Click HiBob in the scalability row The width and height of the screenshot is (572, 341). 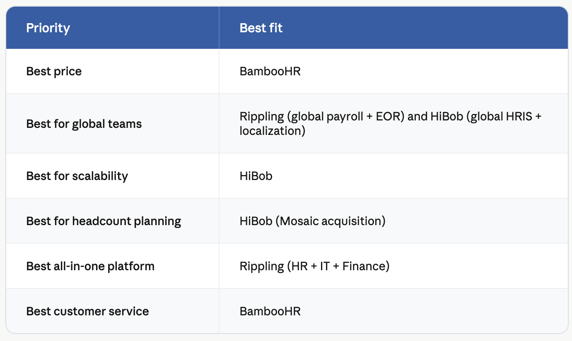(x=256, y=176)
